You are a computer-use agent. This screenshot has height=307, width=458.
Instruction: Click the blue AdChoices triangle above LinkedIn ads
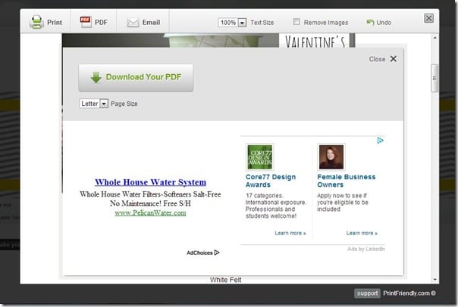pyautogui.click(x=380, y=141)
